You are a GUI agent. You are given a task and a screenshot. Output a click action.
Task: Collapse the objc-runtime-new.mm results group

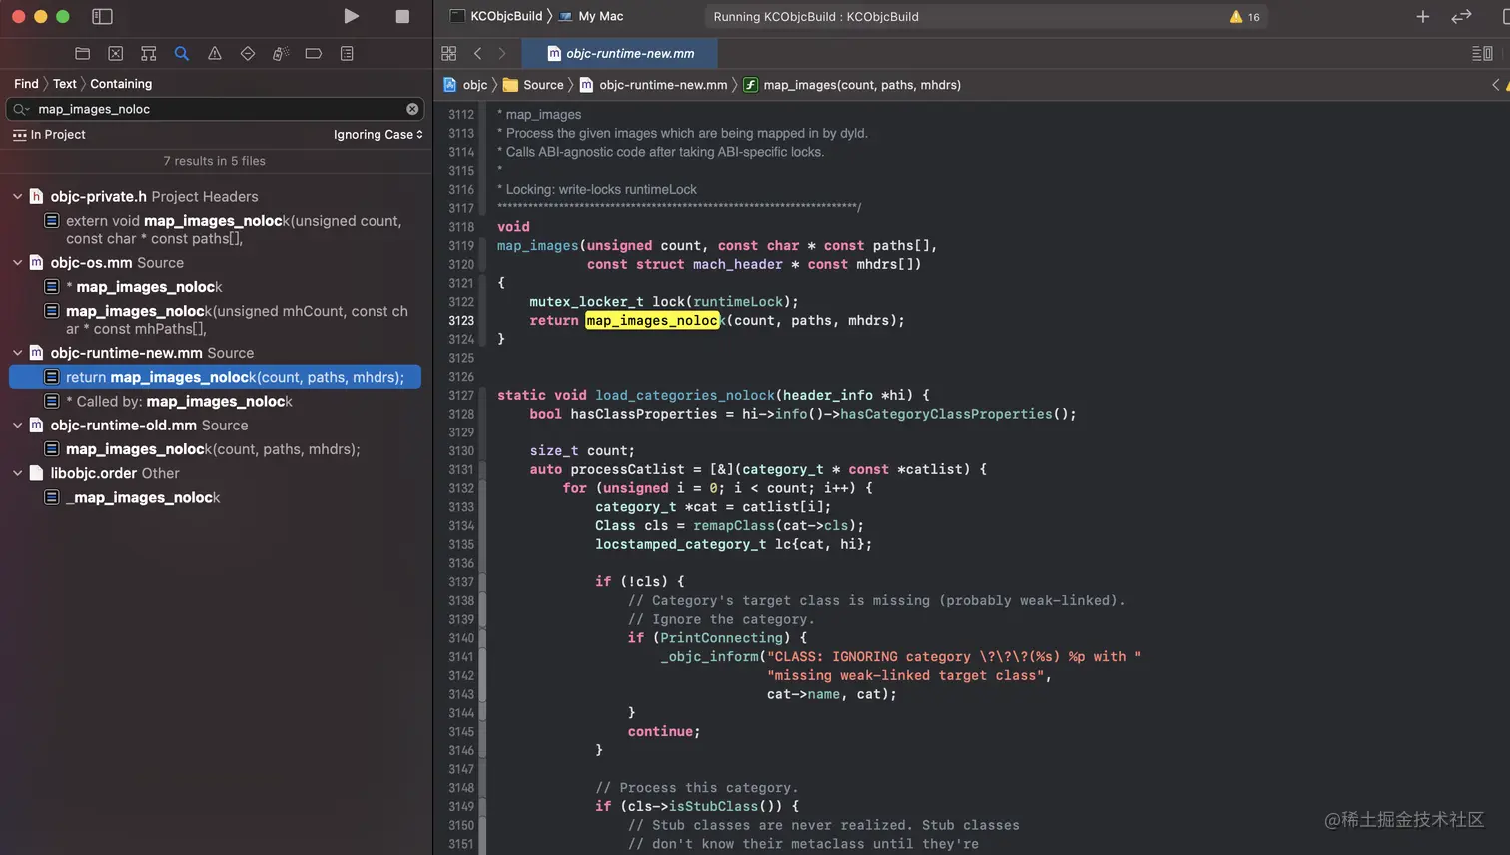[x=17, y=352]
